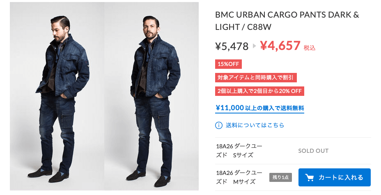Viewport: 381px width, 195px height.
Task: Click the original ¥5,478 price
Action: pos(232,46)
